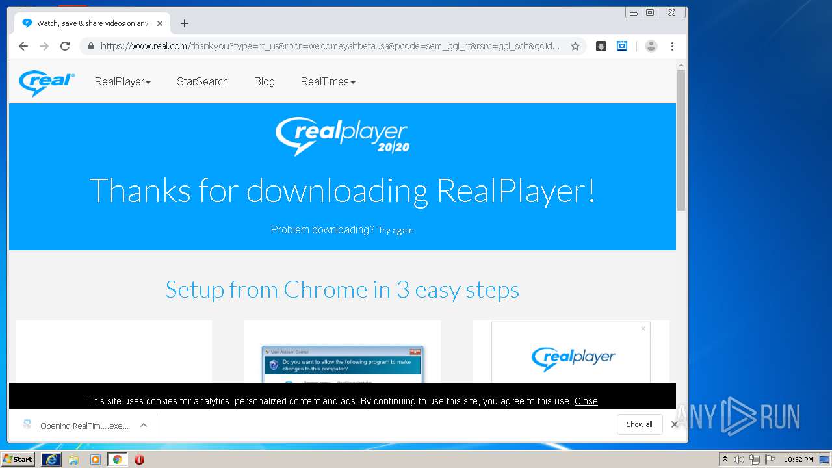Screen dimensions: 832x468
Task: Open the Windows Start menu
Action: [x=18, y=459]
